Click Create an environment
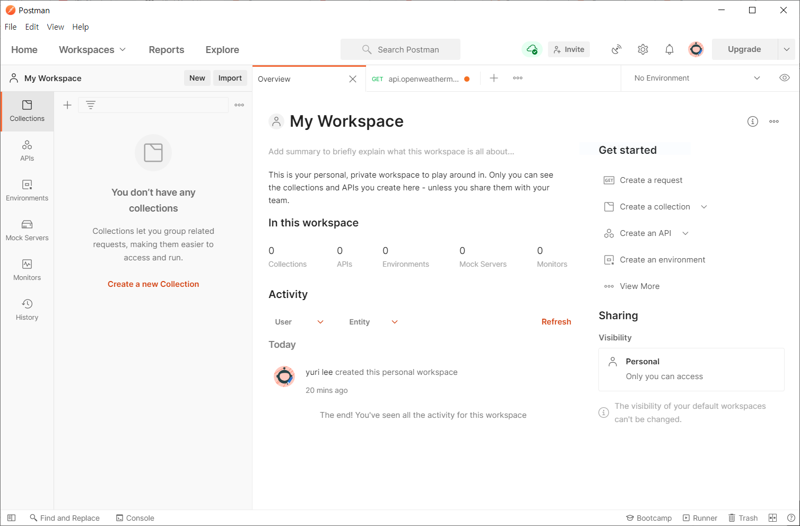This screenshot has width=800, height=526. coord(655,260)
